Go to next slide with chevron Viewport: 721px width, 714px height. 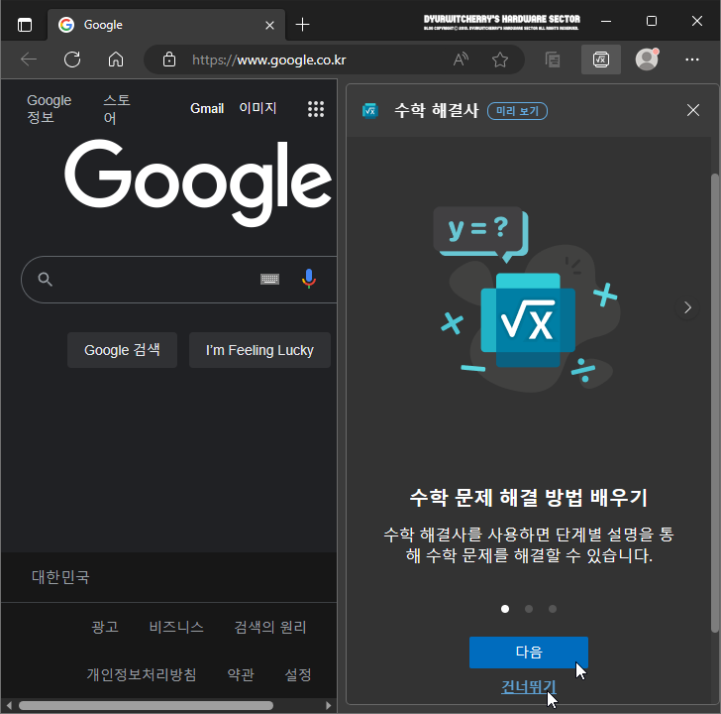687,307
